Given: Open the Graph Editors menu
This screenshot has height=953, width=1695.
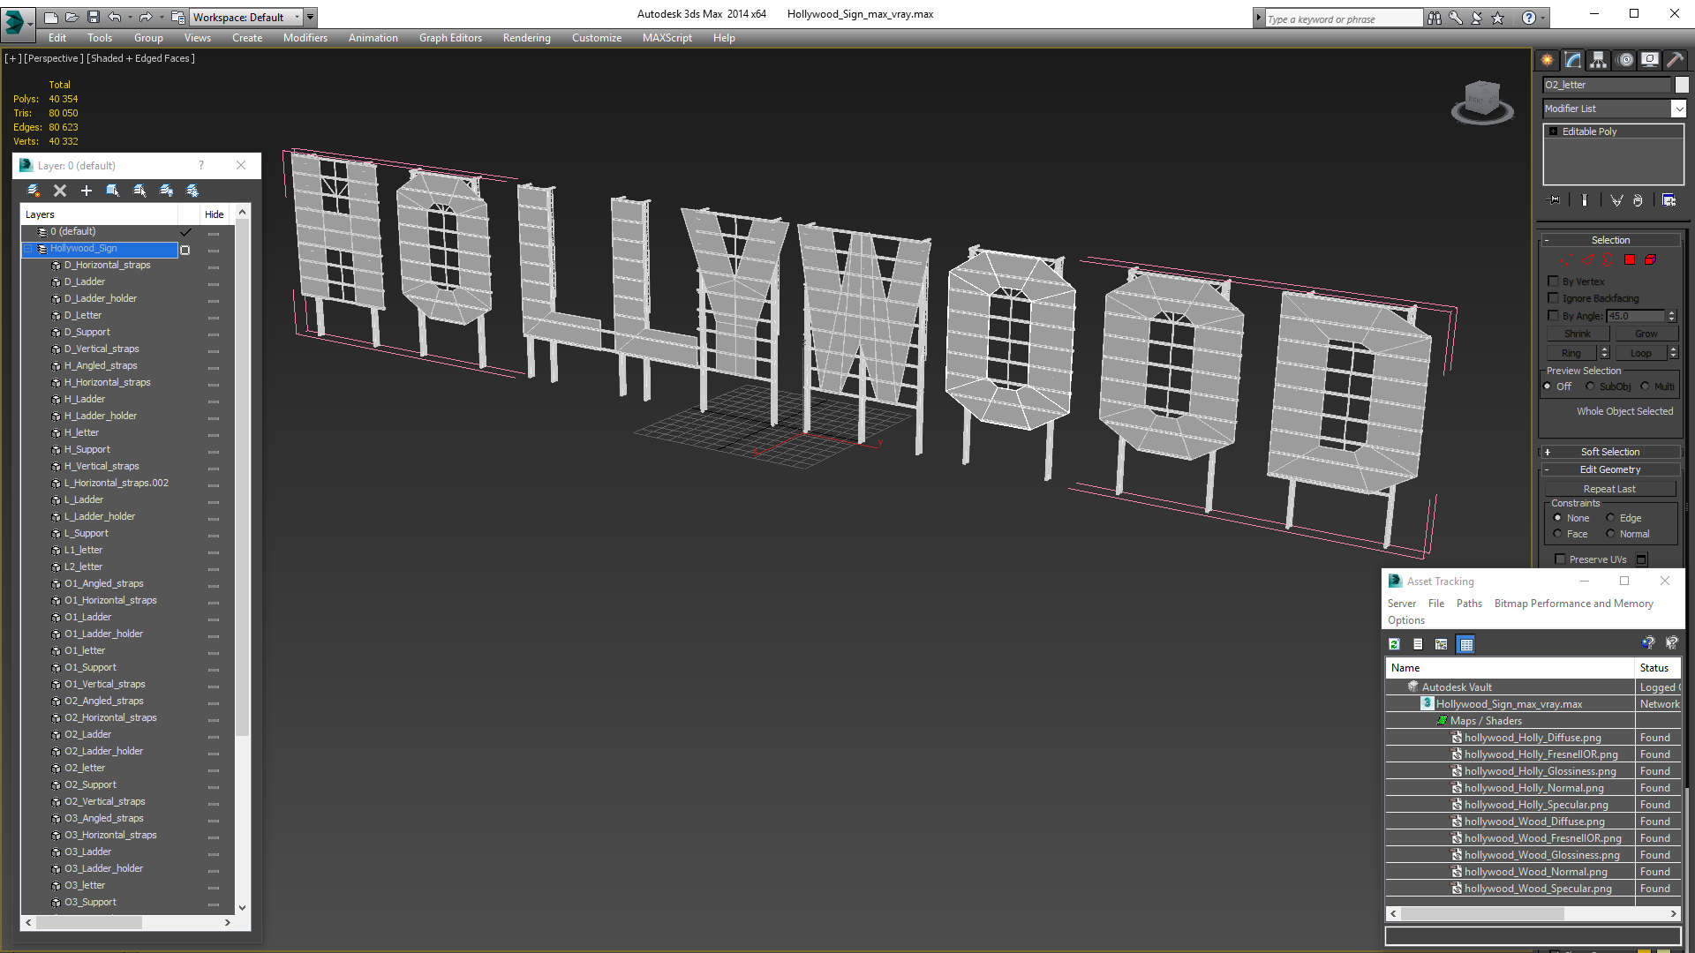Looking at the screenshot, I should [450, 38].
